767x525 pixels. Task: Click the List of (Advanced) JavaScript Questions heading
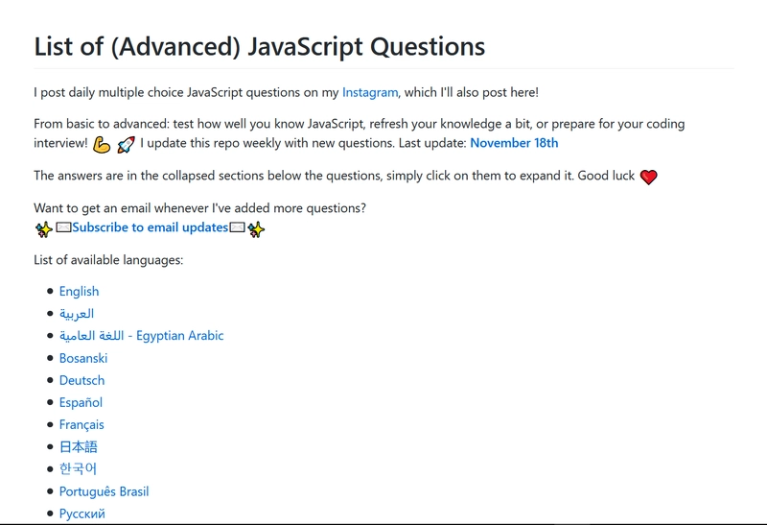(259, 46)
